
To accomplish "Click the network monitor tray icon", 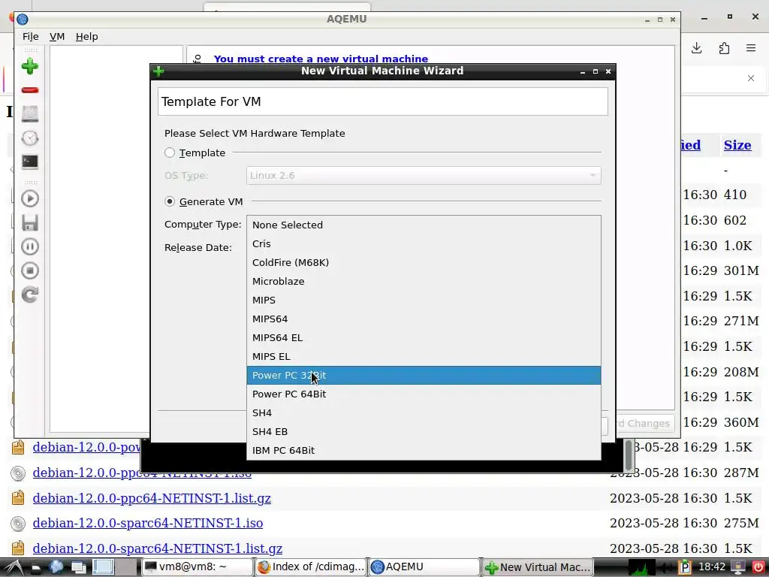I will pyautogui.click(x=641, y=568).
